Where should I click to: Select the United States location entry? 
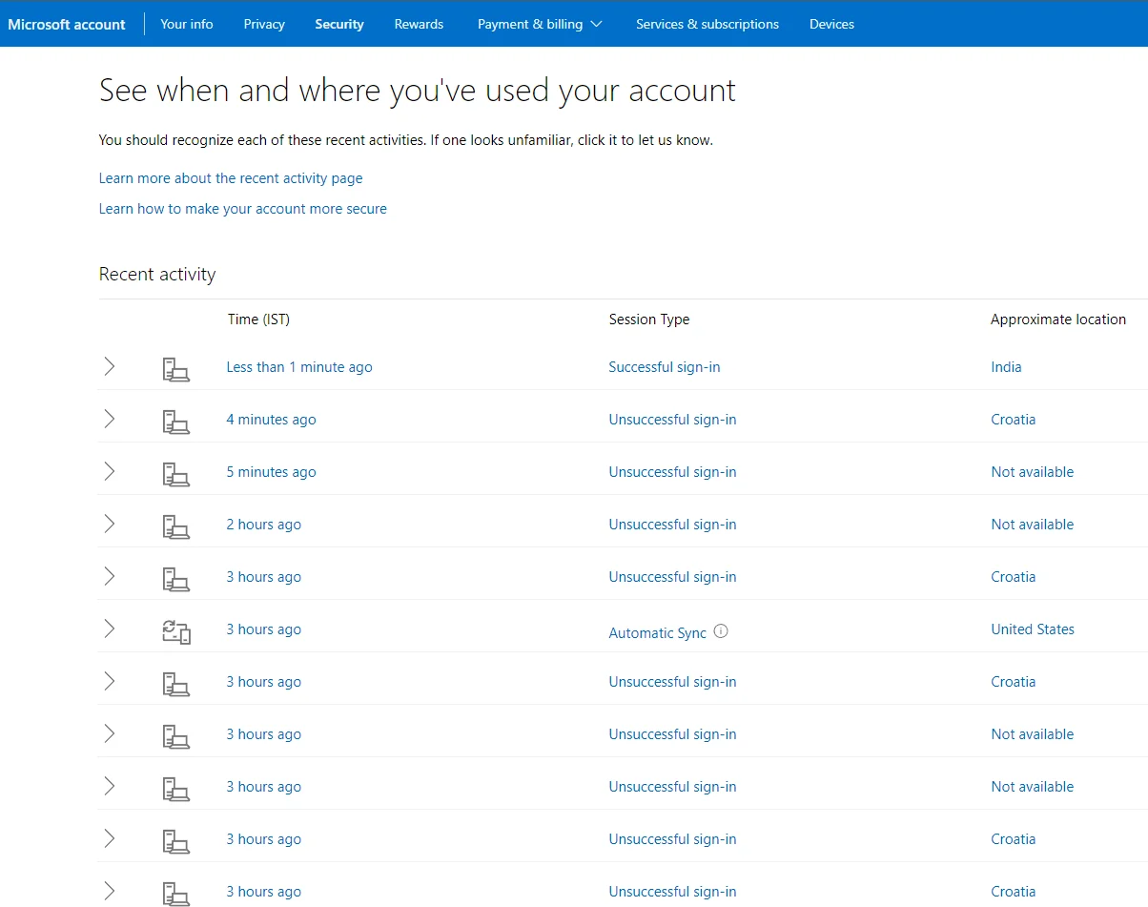[1033, 629]
